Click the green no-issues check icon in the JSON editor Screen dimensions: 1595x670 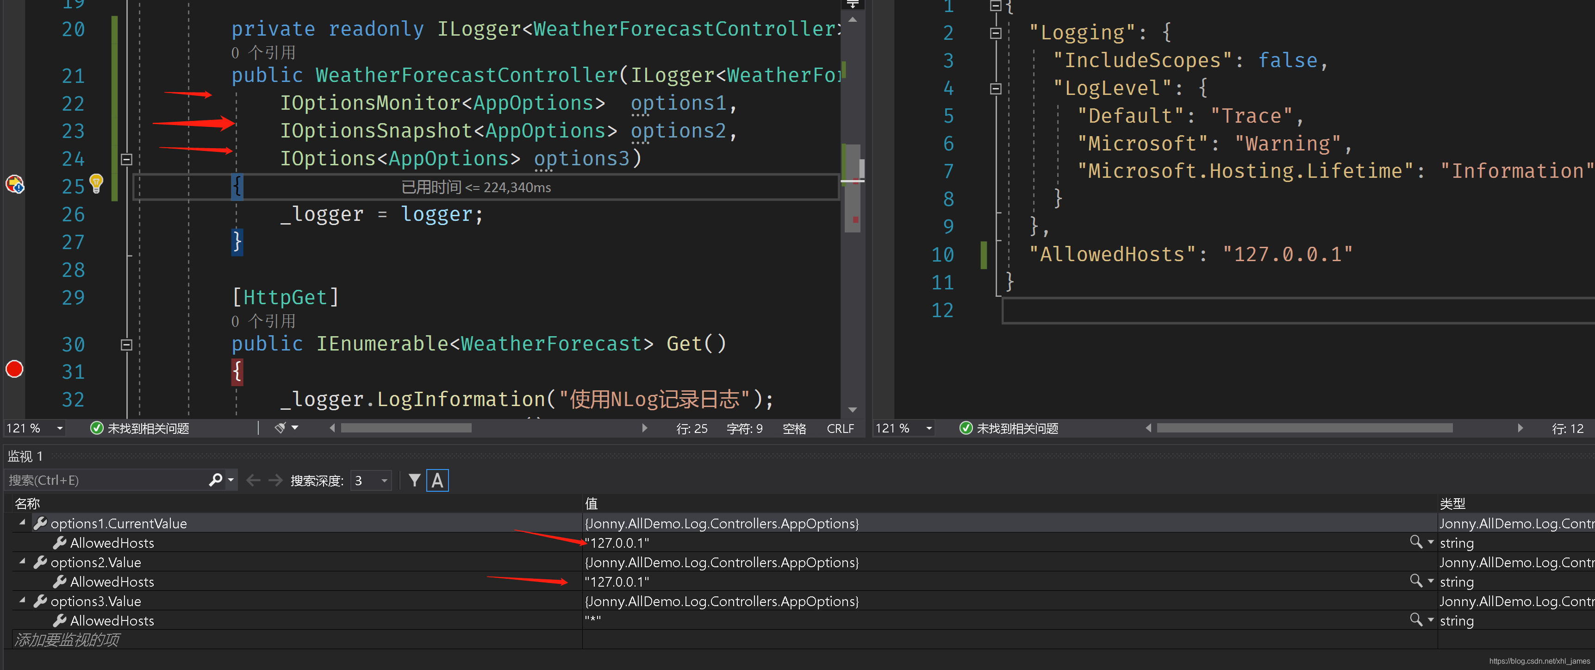tap(966, 428)
